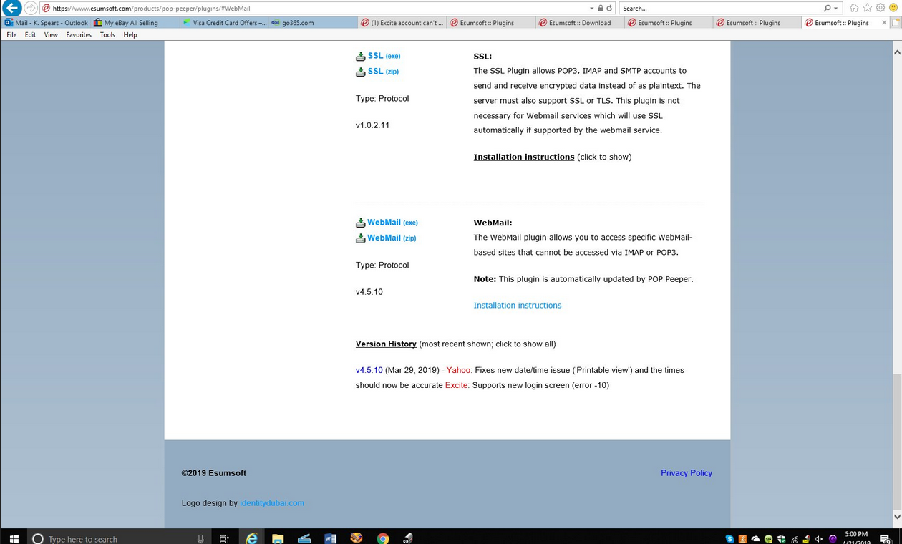The height and width of the screenshot is (544, 902).
Task: Click the SSL version text v1.0.2.11
Action: [372, 125]
